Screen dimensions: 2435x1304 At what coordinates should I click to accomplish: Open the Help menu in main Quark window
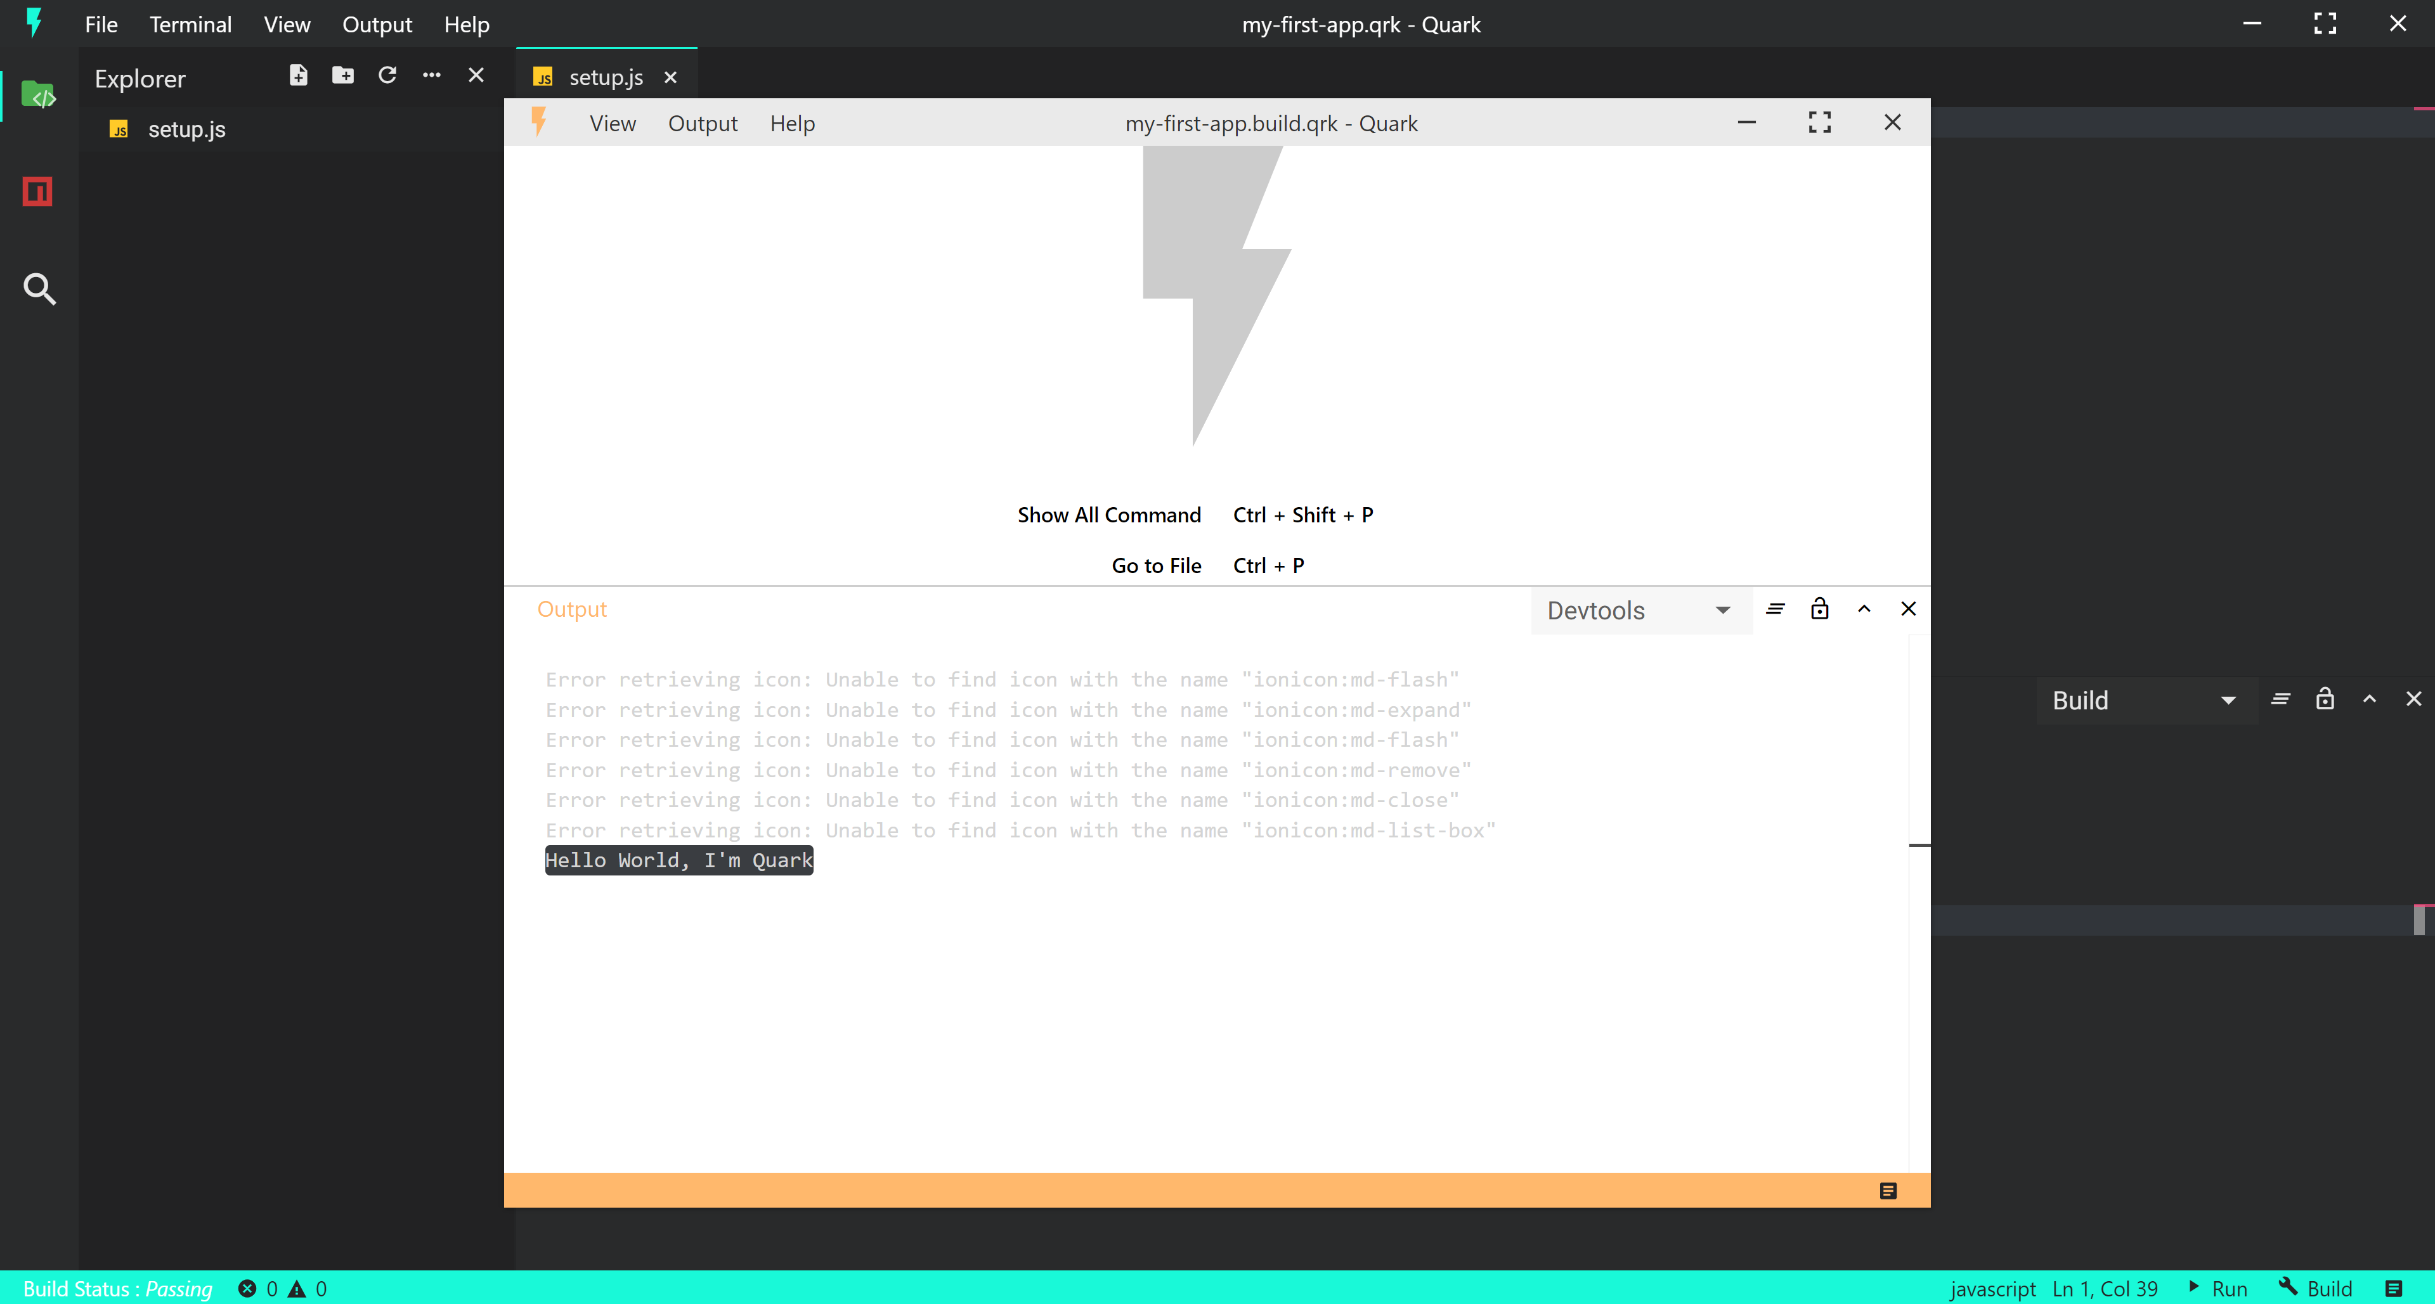[x=467, y=25]
